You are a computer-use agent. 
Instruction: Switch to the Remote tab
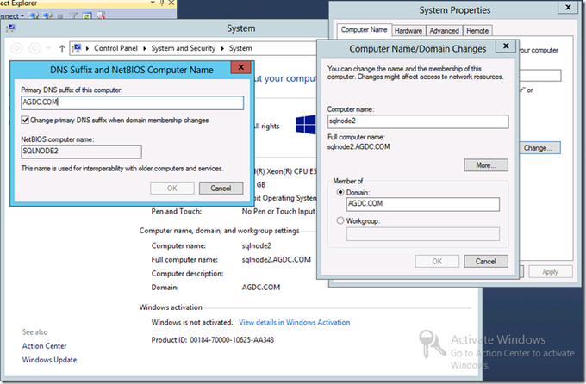[x=477, y=31]
